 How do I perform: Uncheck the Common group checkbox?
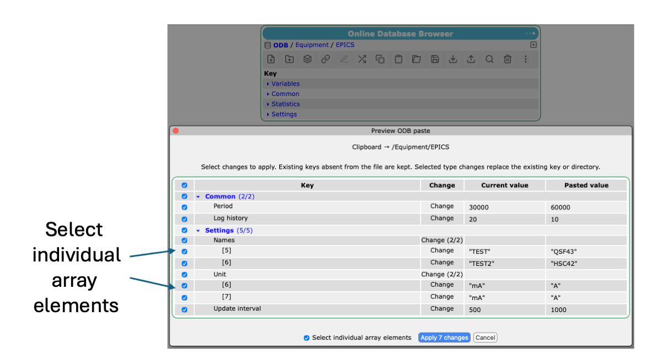(184, 196)
